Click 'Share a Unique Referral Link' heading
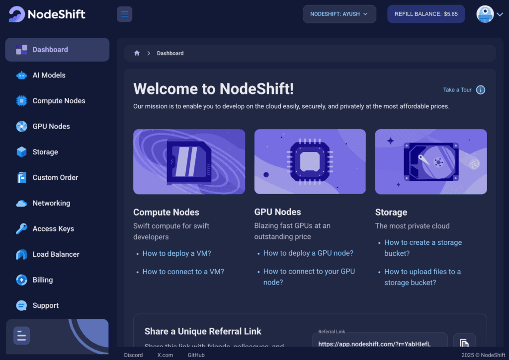Image resolution: width=509 pixels, height=360 pixels. click(203, 331)
